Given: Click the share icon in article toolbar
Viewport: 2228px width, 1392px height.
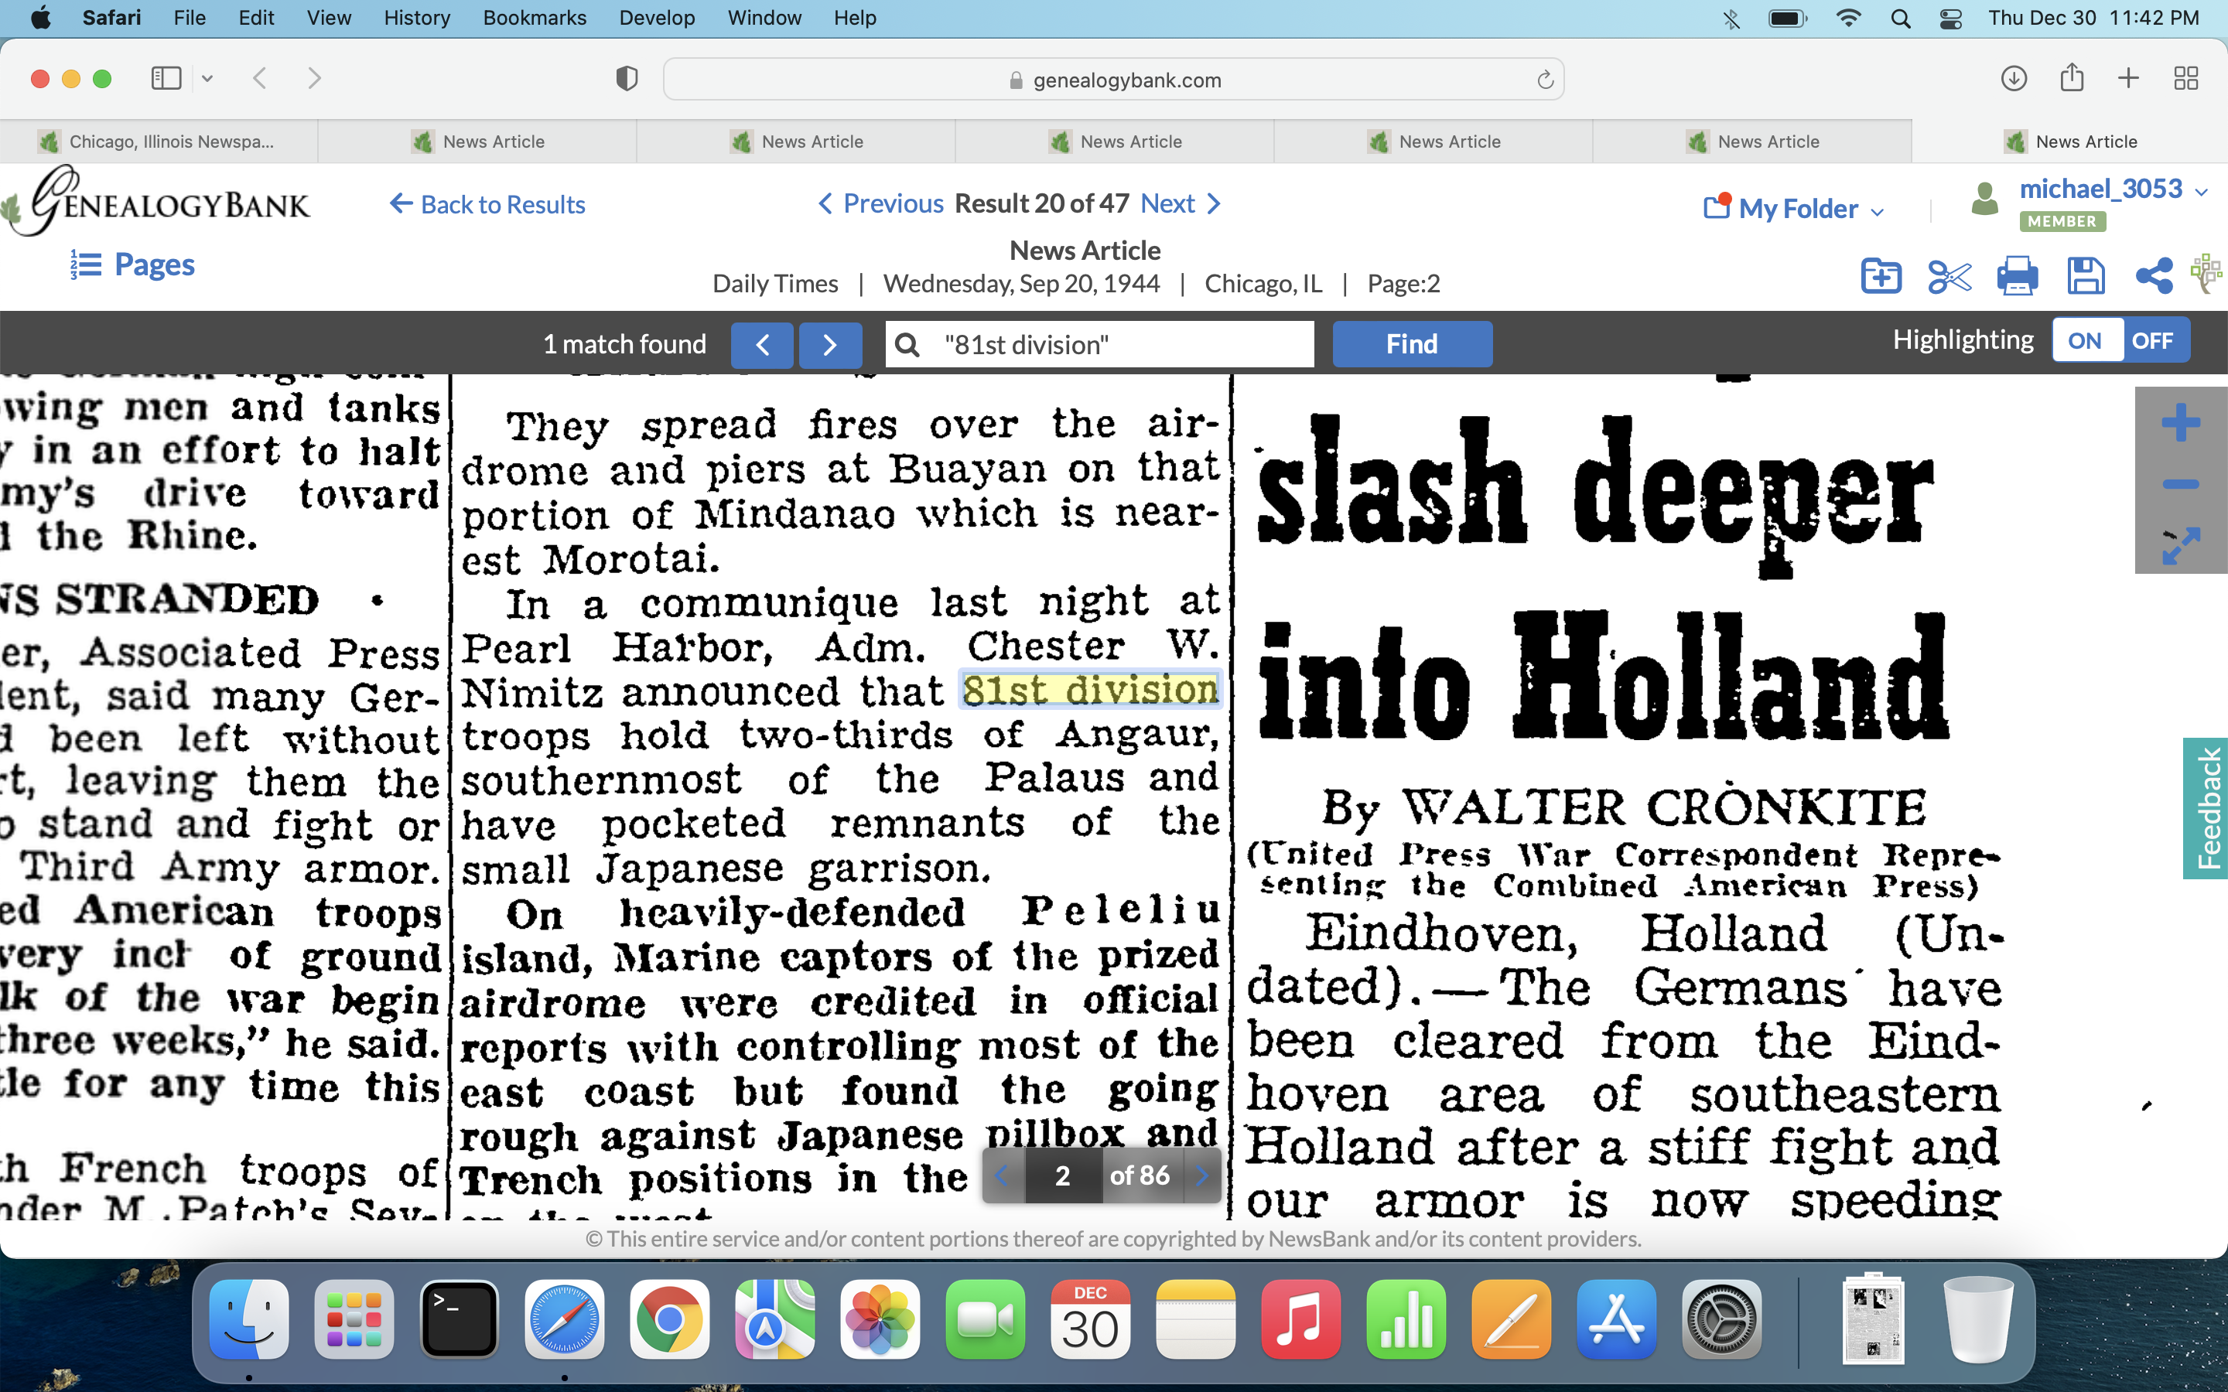Looking at the screenshot, I should tap(2154, 276).
